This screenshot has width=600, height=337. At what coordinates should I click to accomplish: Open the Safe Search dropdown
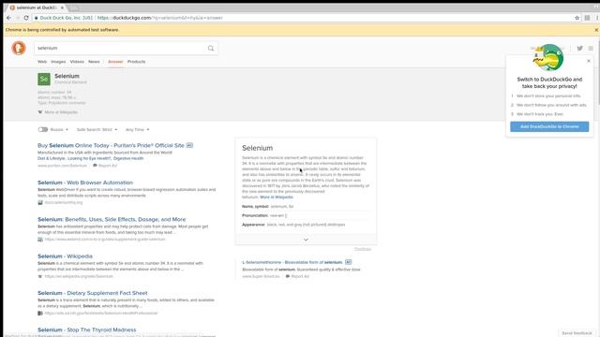click(97, 129)
